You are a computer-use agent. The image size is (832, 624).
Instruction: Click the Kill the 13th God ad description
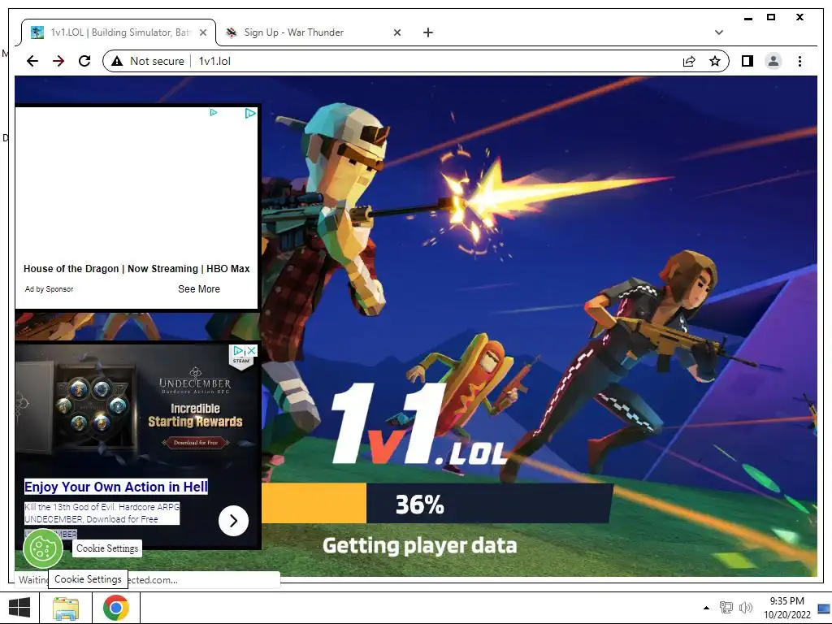coord(102,513)
